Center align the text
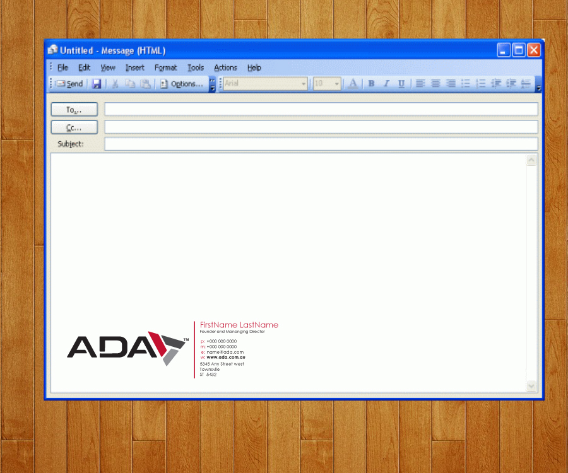The height and width of the screenshot is (473, 568). coord(435,84)
